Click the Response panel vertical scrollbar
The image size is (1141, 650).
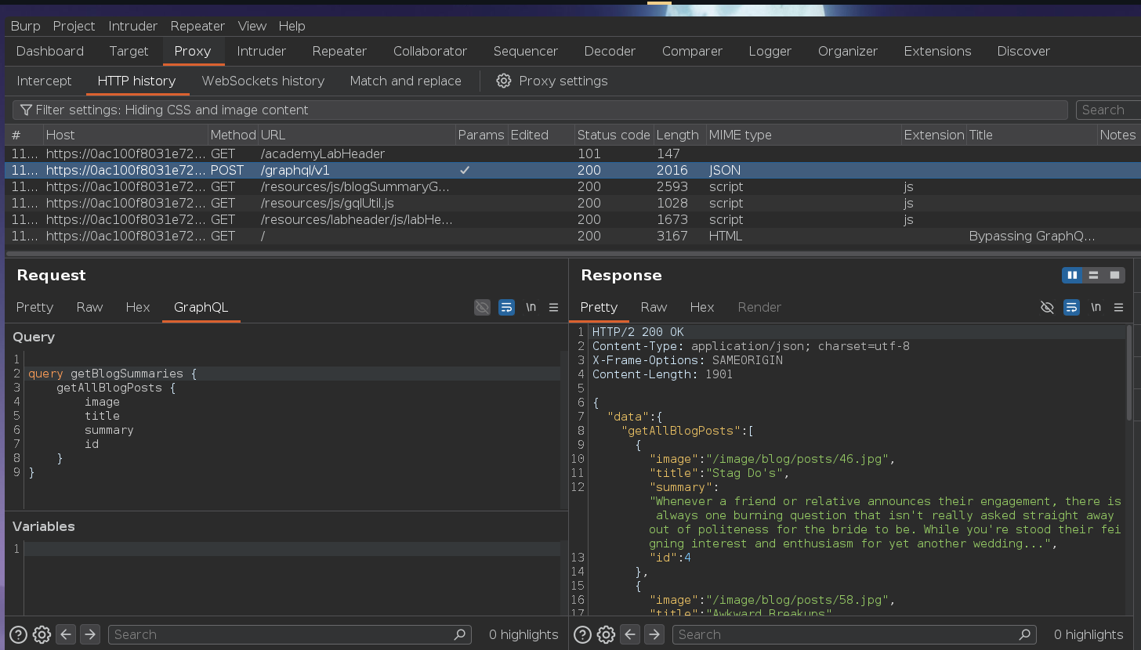pyautogui.click(x=1129, y=374)
